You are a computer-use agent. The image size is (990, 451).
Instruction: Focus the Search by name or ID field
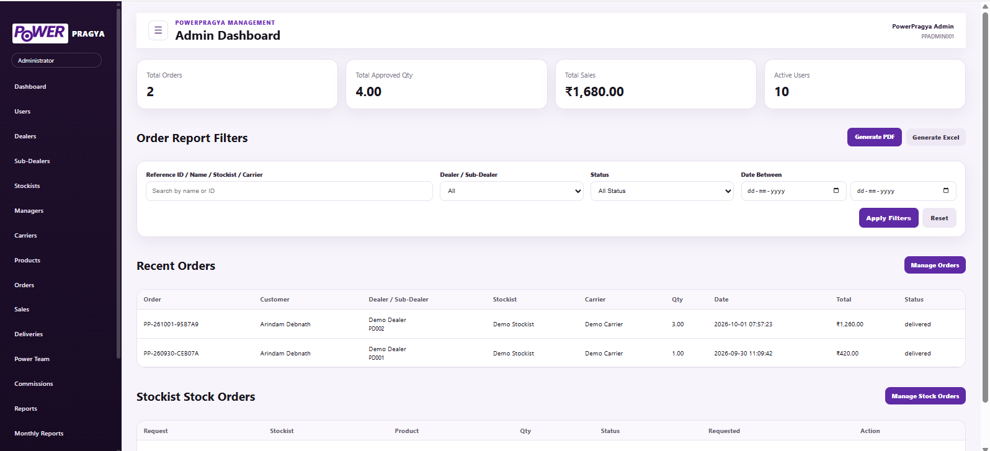[x=289, y=191]
